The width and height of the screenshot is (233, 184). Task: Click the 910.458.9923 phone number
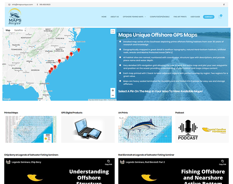(x=45, y=5)
